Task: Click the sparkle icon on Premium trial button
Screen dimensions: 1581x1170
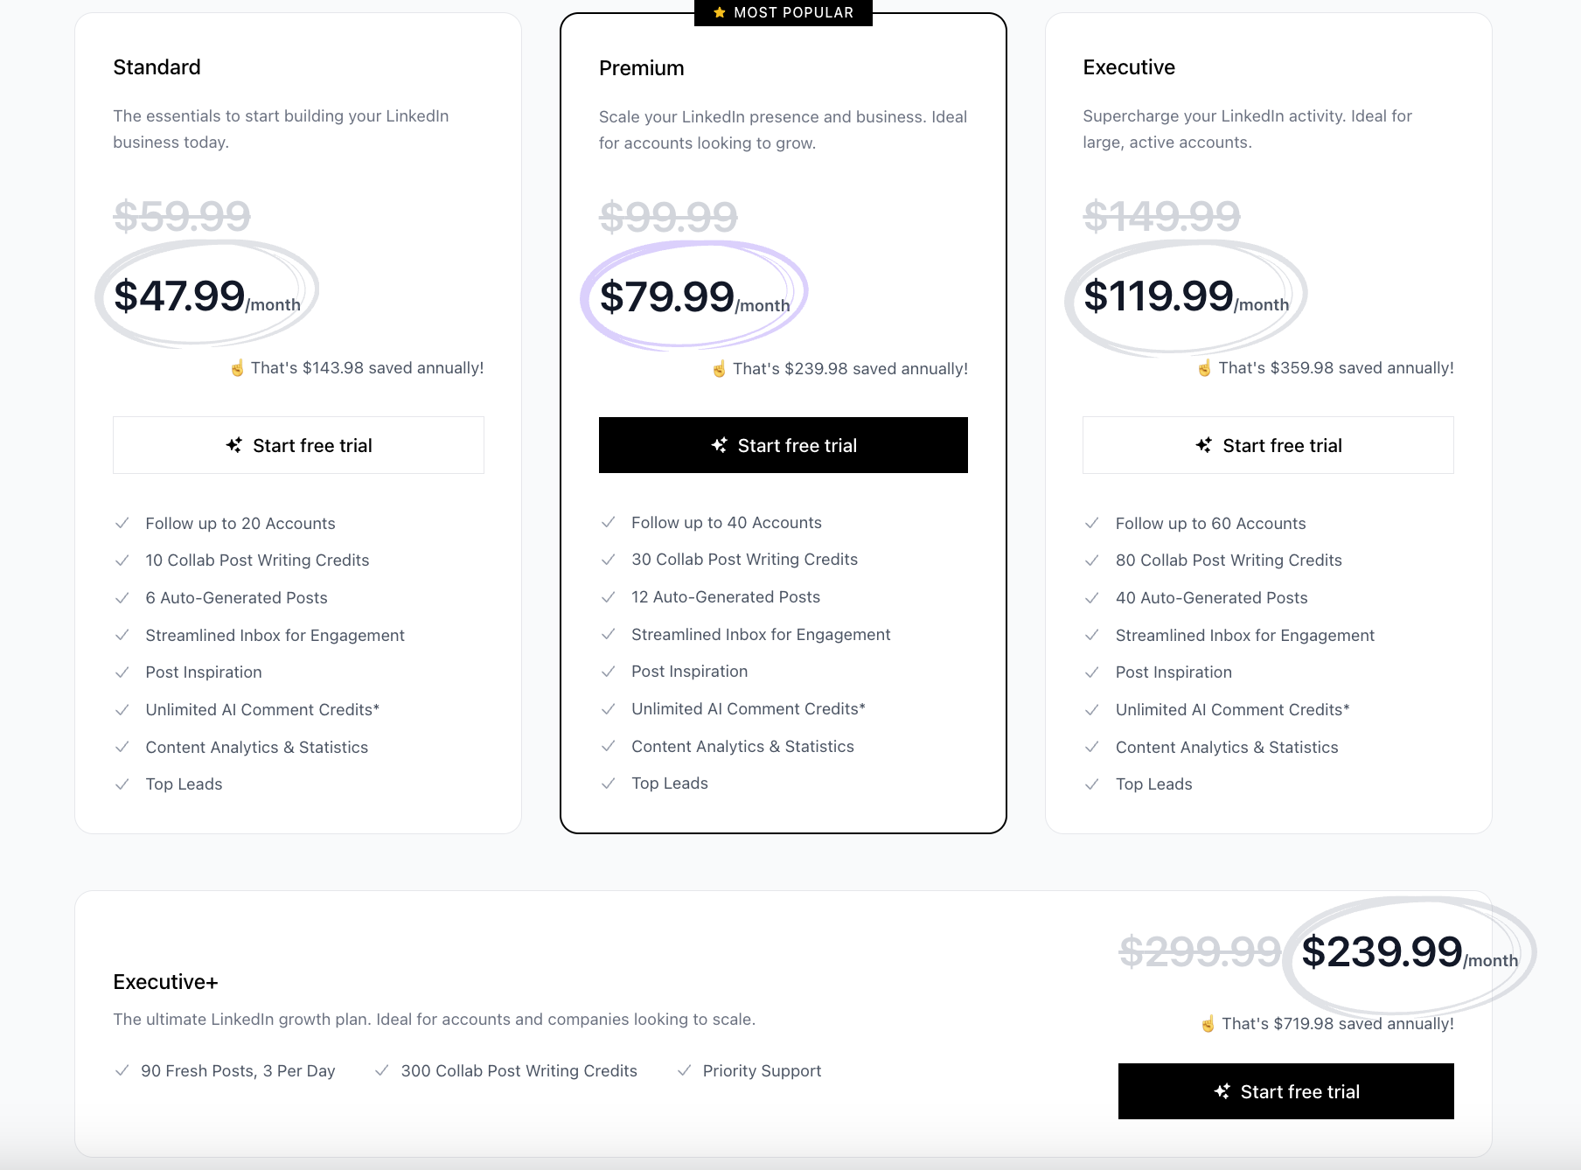Action: pos(720,445)
